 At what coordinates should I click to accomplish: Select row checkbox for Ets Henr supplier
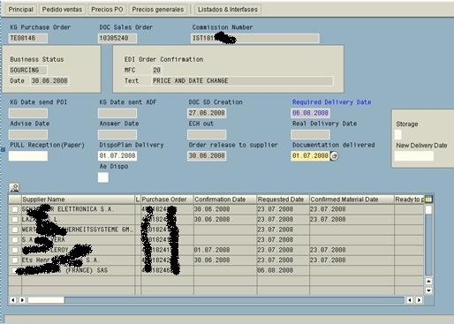15,260
